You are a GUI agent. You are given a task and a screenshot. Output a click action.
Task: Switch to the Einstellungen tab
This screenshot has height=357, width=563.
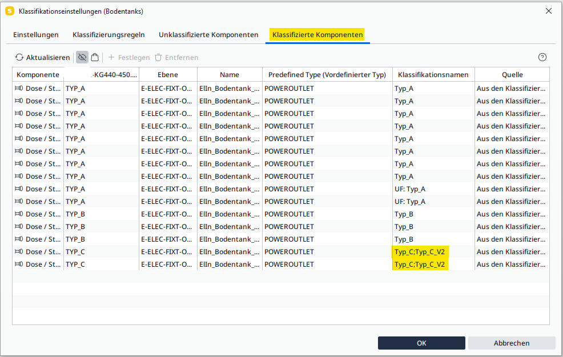pyautogui.click(x=36, y=35)
